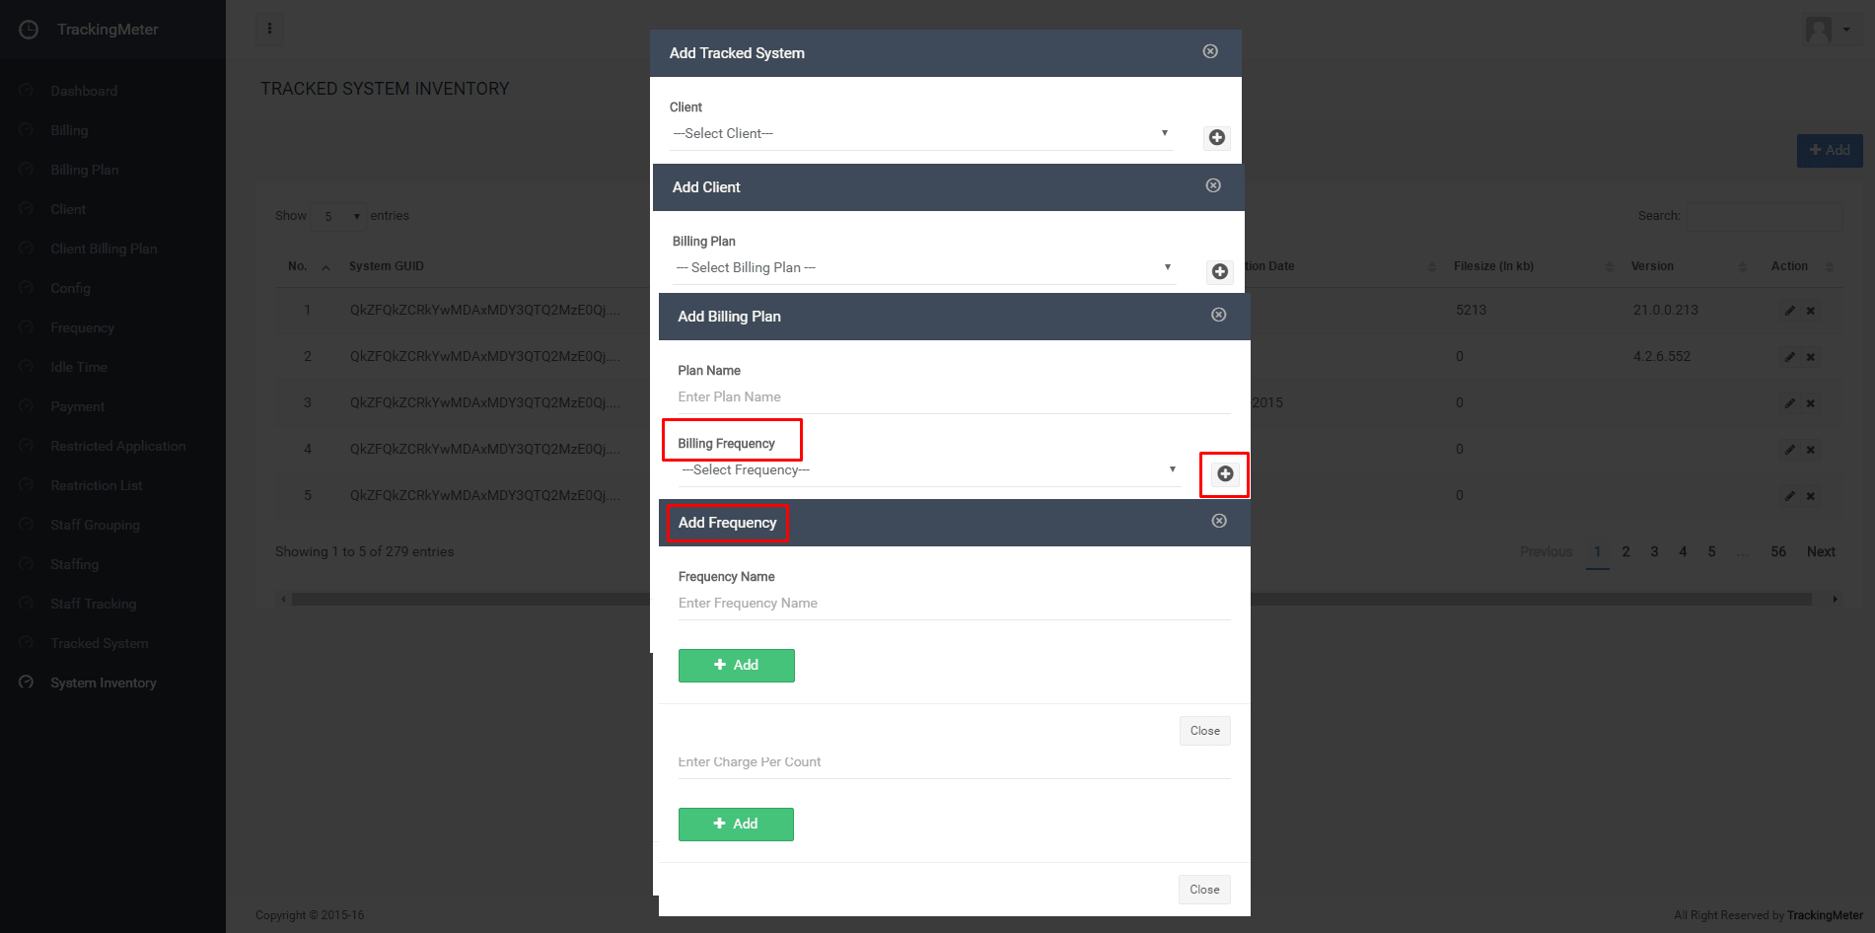Go to page 2 of the table

click(1625, 552)
